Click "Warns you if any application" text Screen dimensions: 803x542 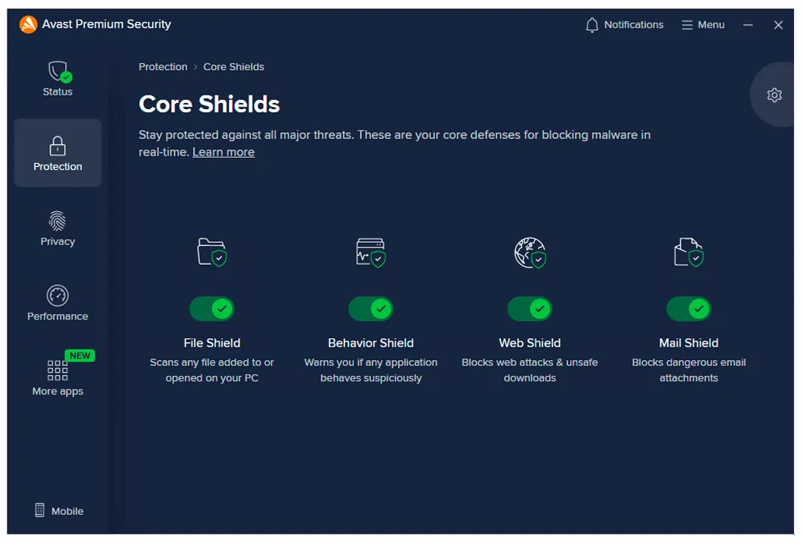pos(371,362)
